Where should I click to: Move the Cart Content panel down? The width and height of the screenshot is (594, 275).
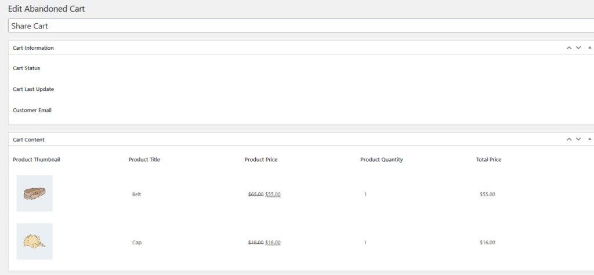578,140
